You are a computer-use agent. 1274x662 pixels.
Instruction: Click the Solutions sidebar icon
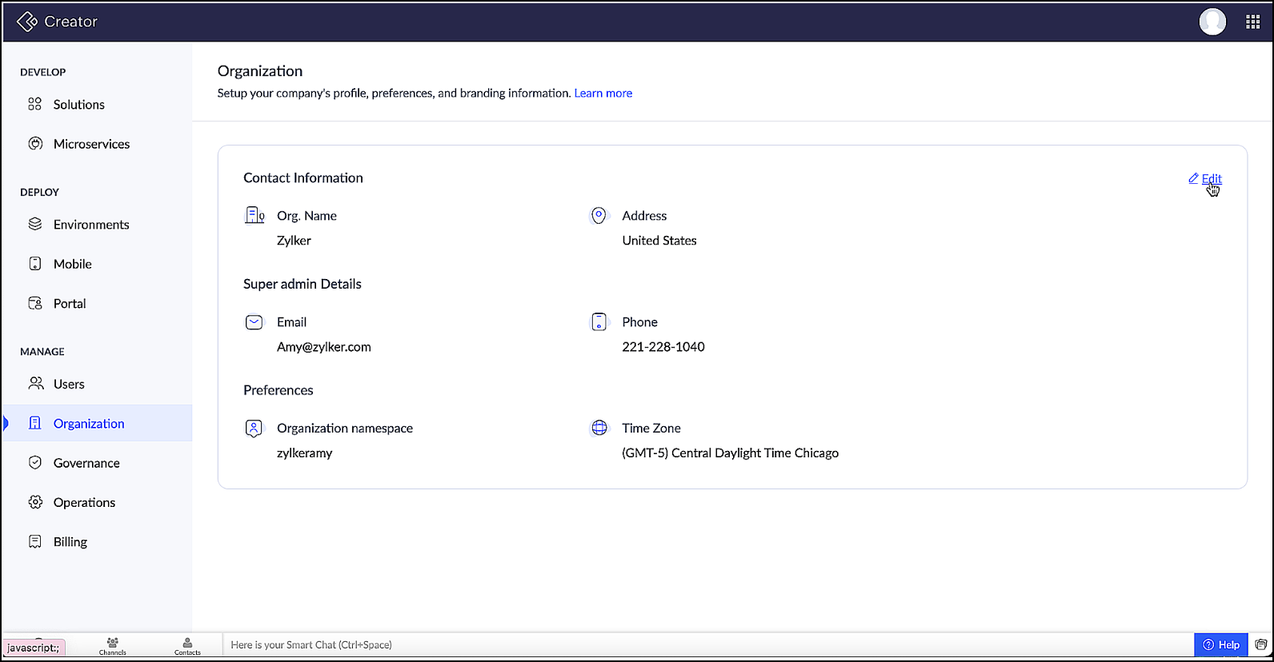35,105
